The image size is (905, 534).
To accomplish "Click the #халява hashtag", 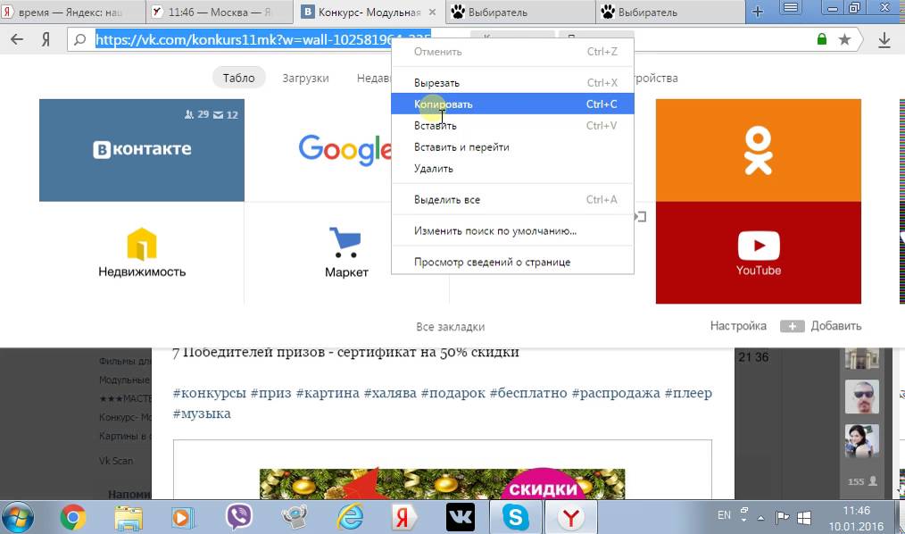I will (x=390, y=393).
